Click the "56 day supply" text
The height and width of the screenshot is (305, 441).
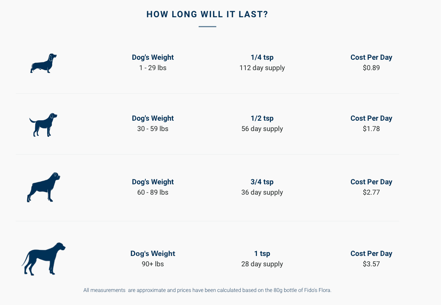pyautogui.click(x=262, y=129)
